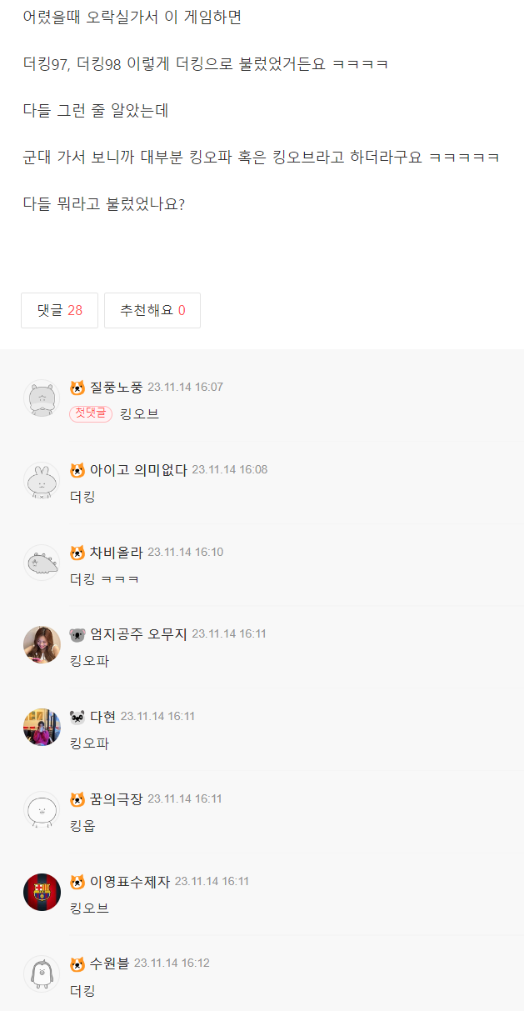This screenshot has height=1011, width=524.
Task: Open 다현's profile photo
Action: tap(42, 727)
